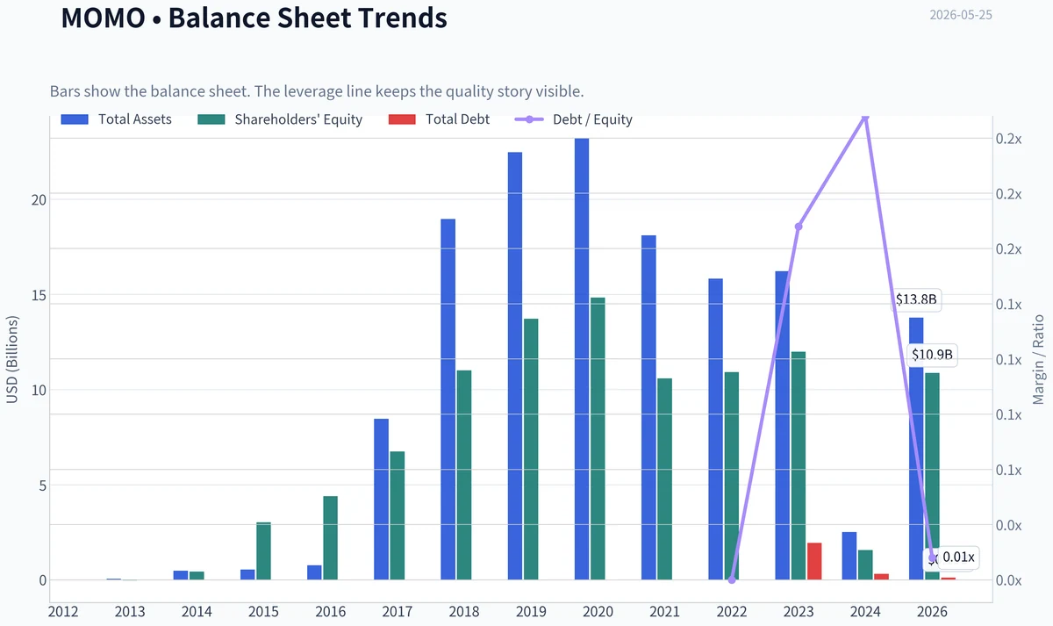
Task: Select the 2020 Shareholders' Equity bar
Action: click(598, 439)
